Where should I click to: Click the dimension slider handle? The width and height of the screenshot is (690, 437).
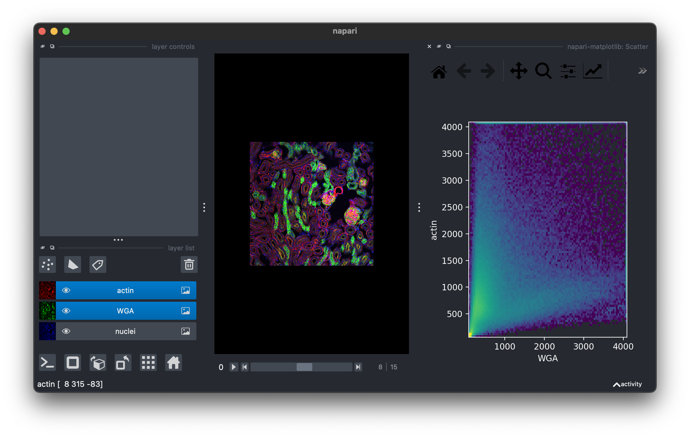pos(304,367)
